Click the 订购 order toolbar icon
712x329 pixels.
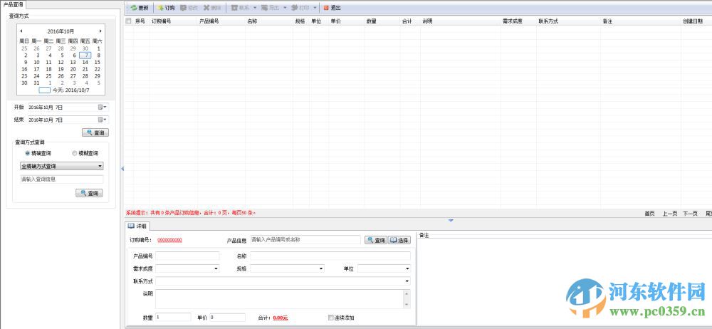161,8
